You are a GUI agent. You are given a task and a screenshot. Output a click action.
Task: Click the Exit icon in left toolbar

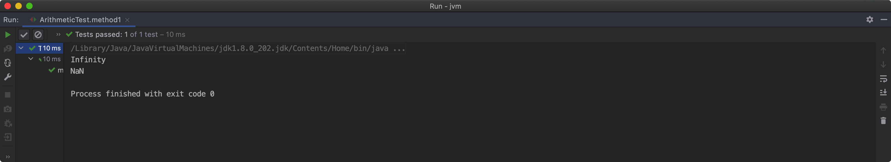pos(8,137)
